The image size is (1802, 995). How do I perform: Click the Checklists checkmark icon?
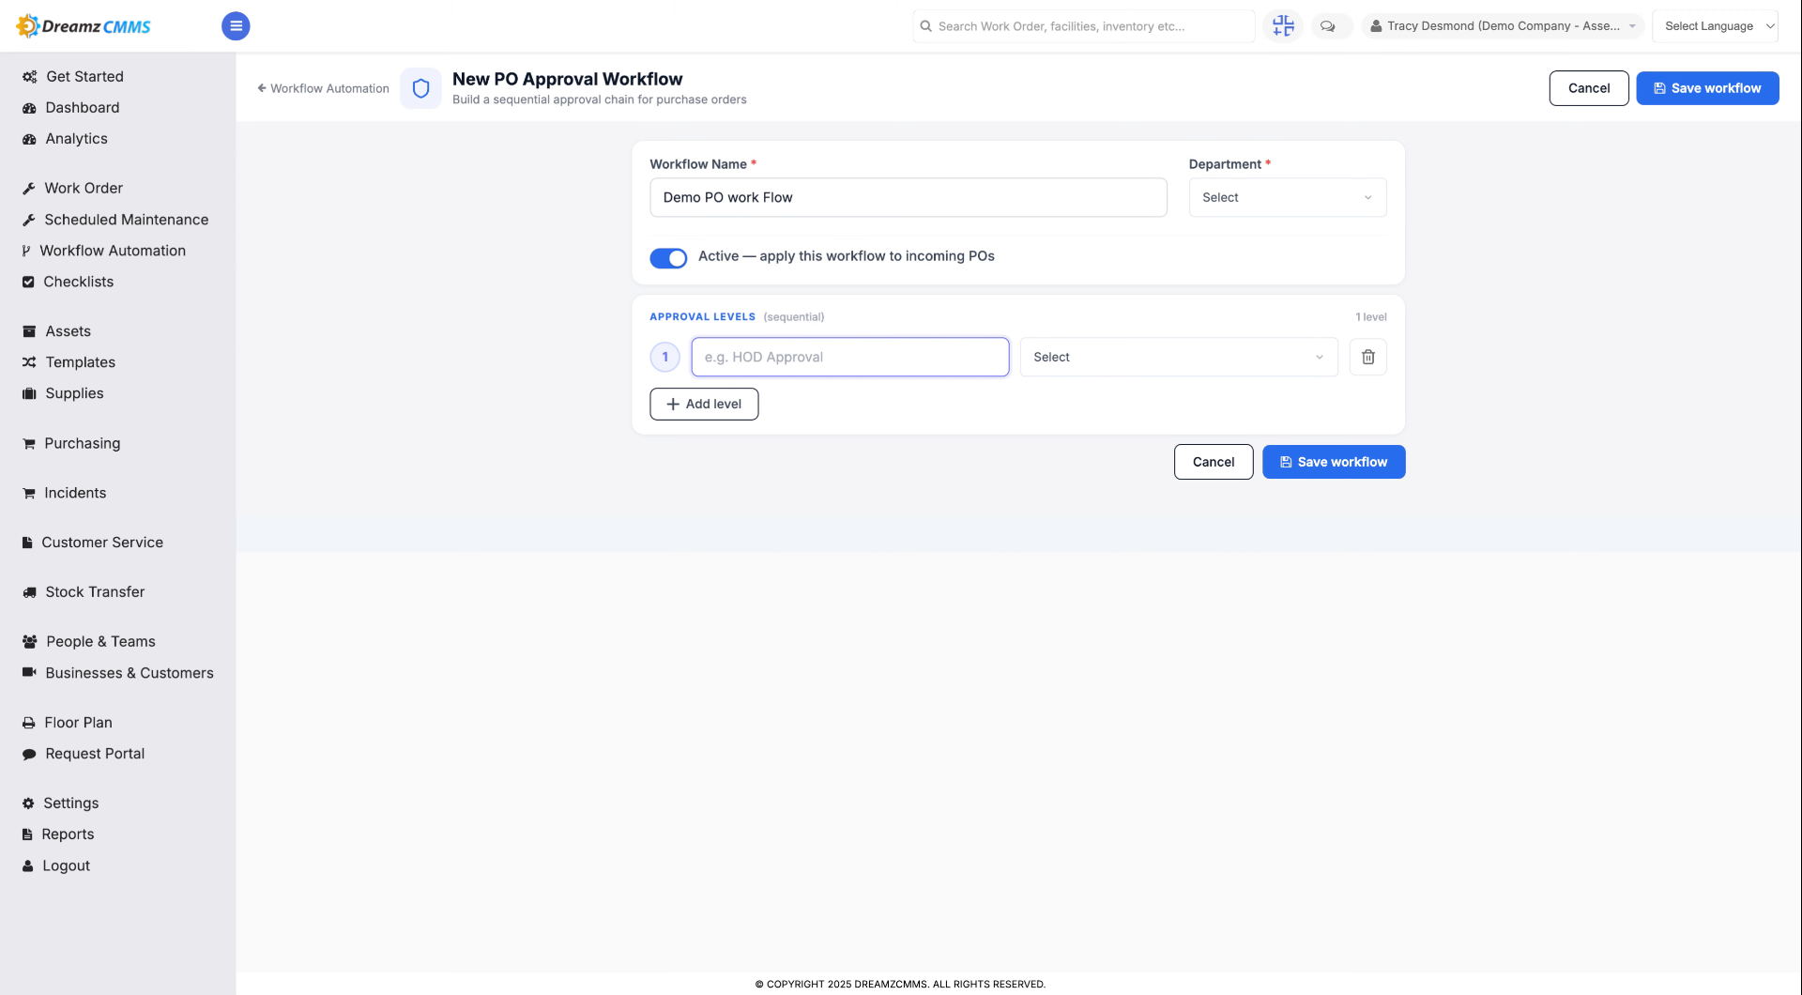28,282
